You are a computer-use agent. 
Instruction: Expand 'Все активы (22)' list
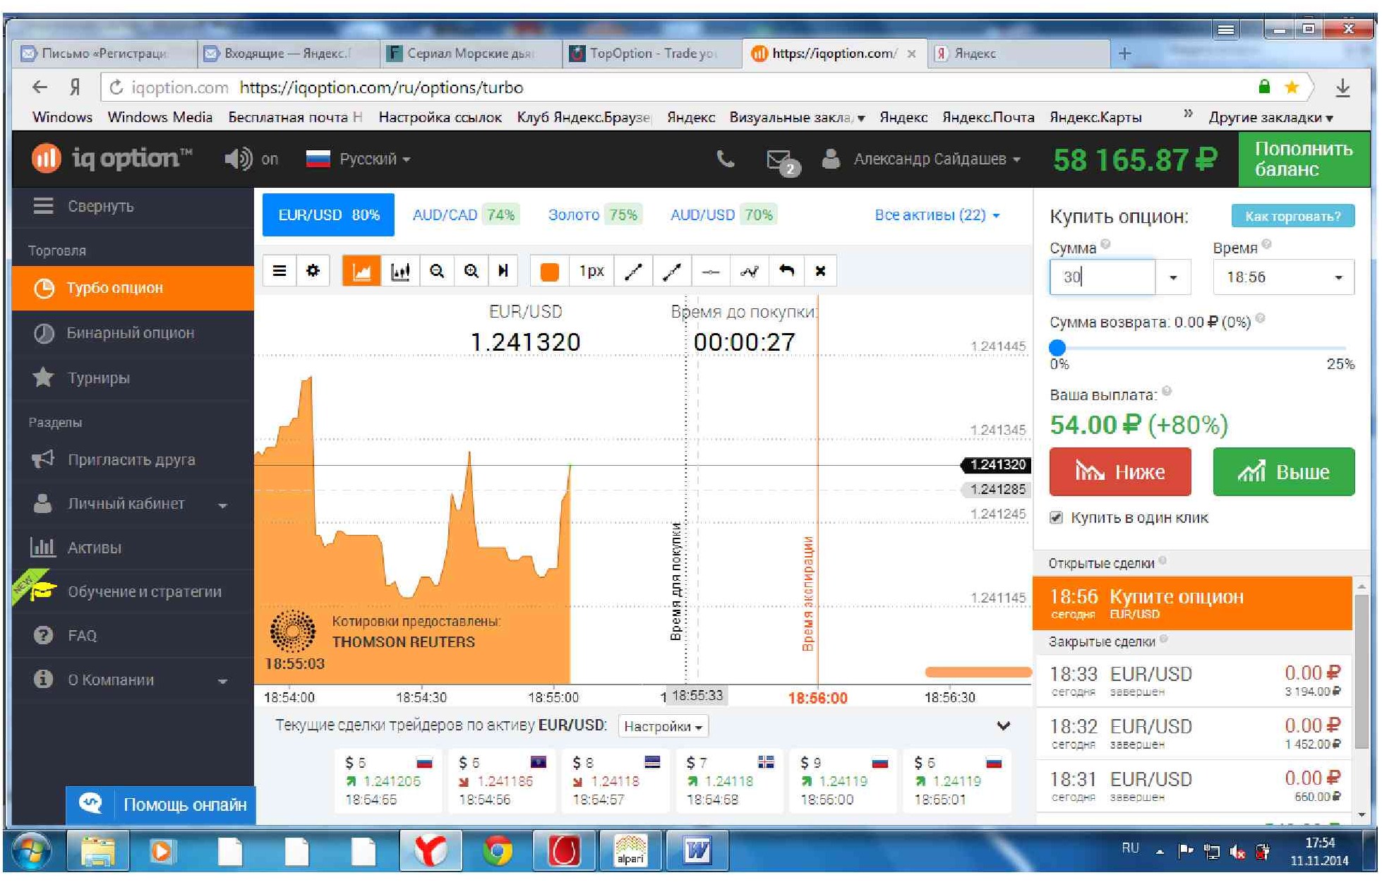[937, 215]
